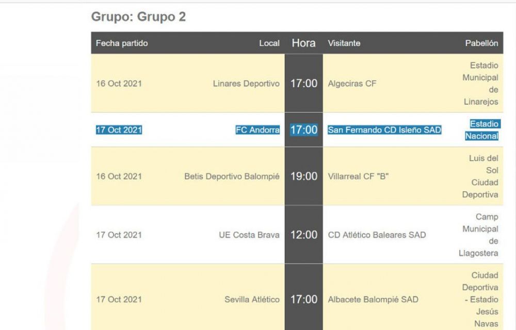
Task: Select Linares Deportivo team name
Action: pos(246,84)
